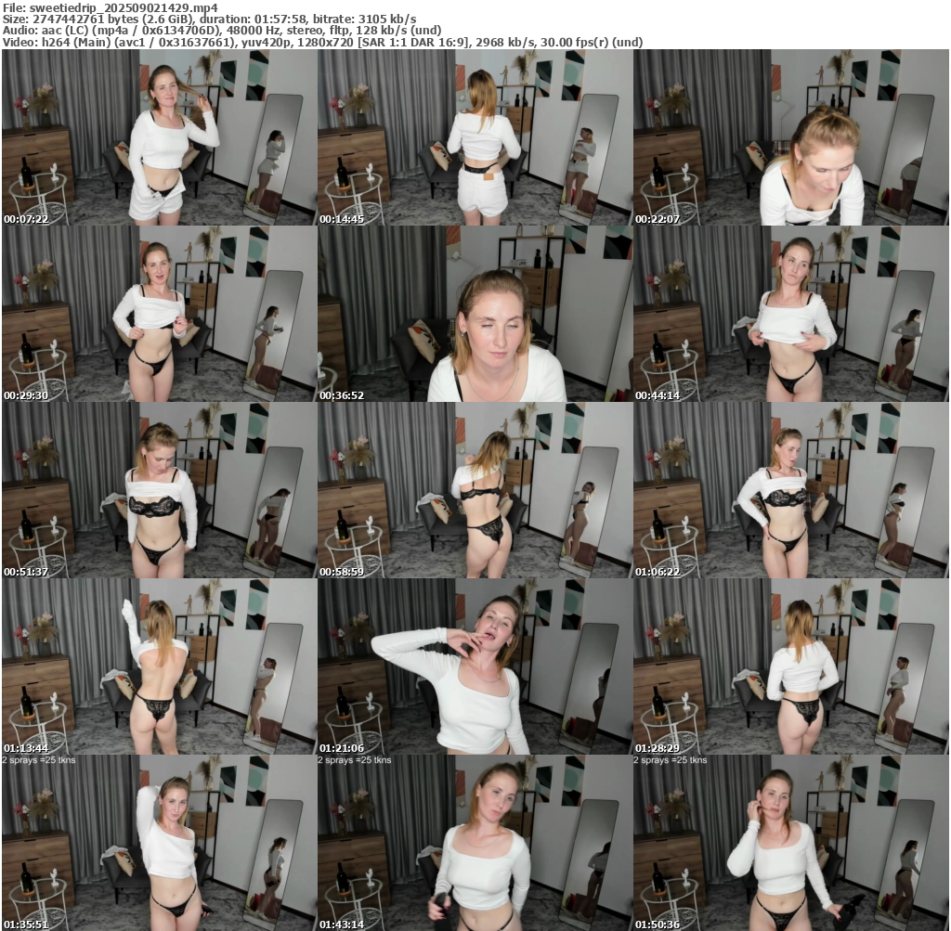This screenshot has height=931, width=951.
Task: Select the thumbnail stamped 01:13:44
Action: point(159,666)
